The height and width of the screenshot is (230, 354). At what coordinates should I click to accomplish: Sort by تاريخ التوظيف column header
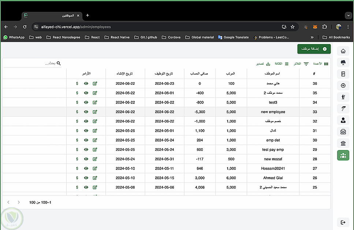pyautogui.click(x=164, y=73)
